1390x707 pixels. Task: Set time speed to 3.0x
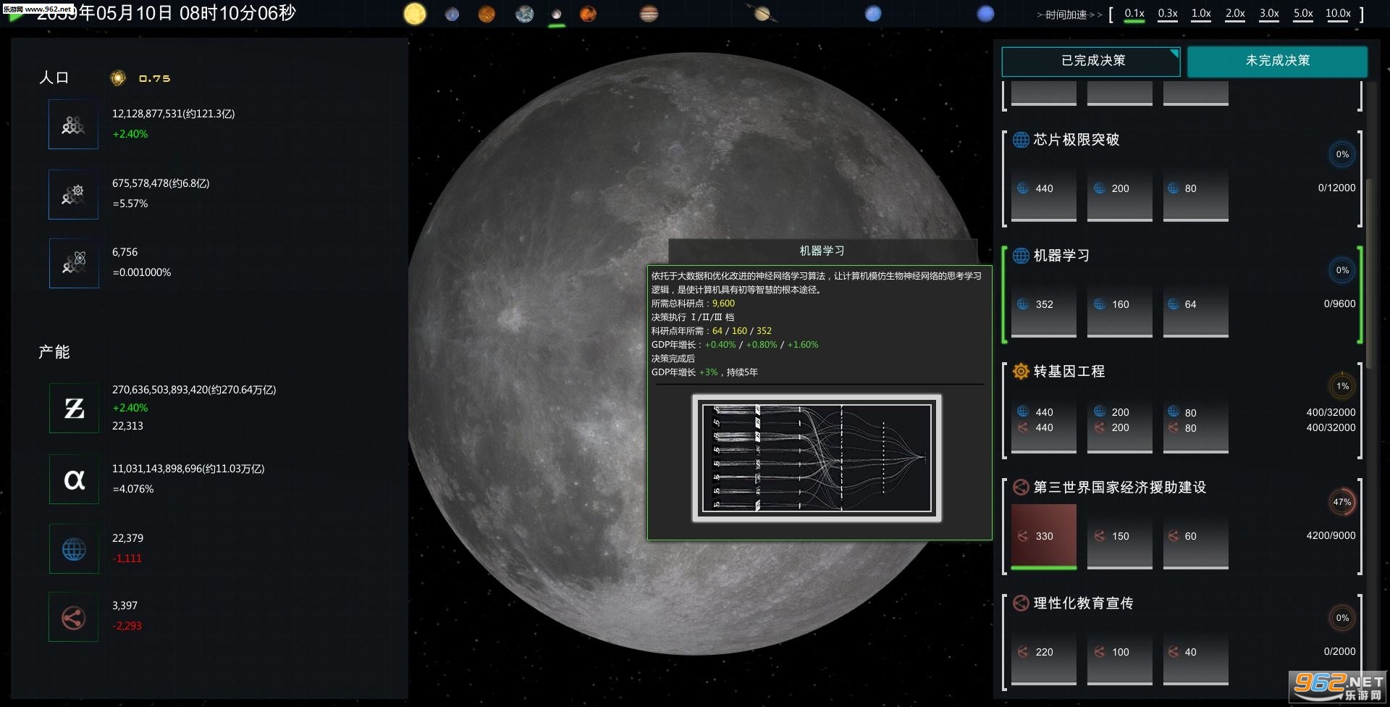(x=1269, y=14)
